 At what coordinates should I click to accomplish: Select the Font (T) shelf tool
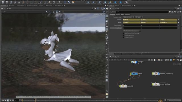point(54,2)
